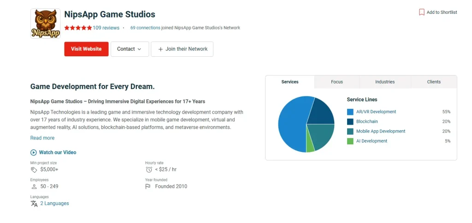
Task: Click the Blockchain service line link
Action: point(367,121)
